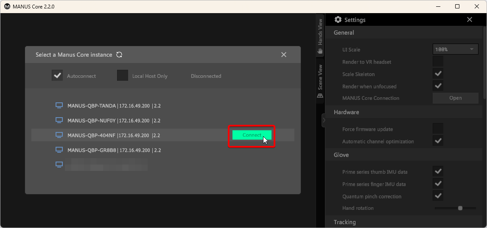Click the monitor icon for MANUS-QBP-GR8B8

pos(59,150)
